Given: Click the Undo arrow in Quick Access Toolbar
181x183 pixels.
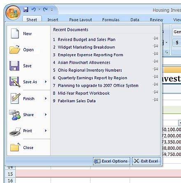Looking at the screenshot, I should [34, 9].
